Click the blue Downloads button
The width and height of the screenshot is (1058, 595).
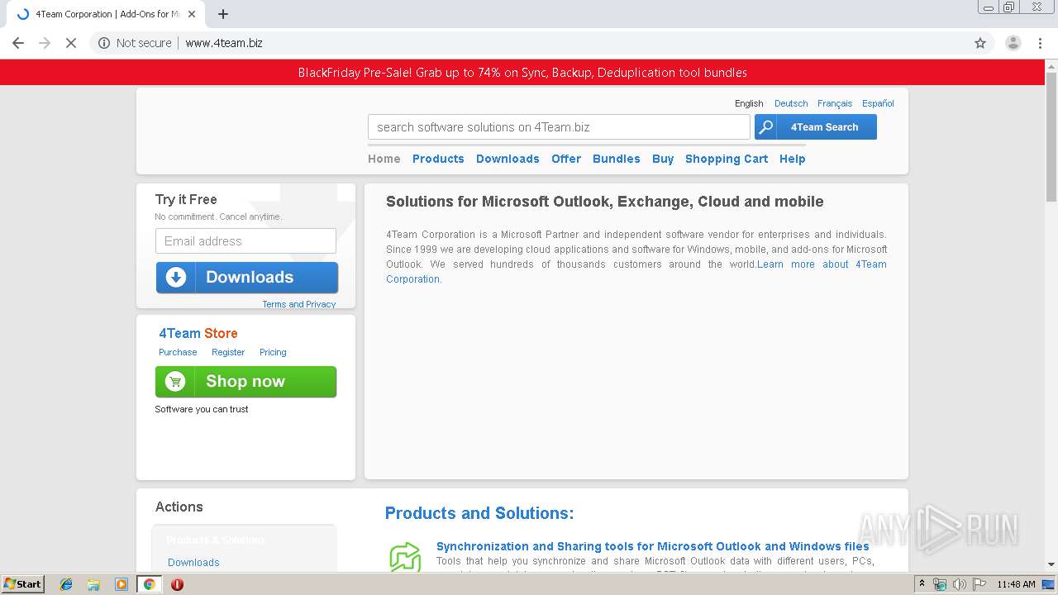[x=247, y=278]
